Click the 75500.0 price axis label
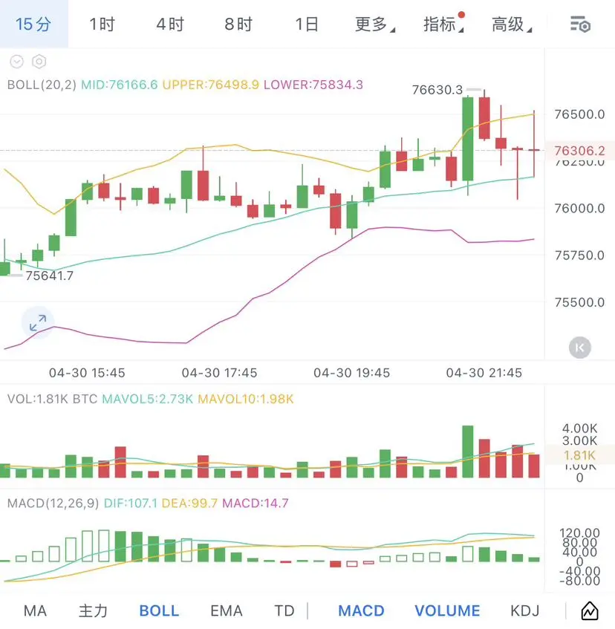This screenshot has width=615, height=629. [x=579, y=302]
